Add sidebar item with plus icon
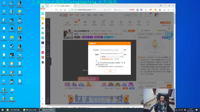 [x=42, y=99]
